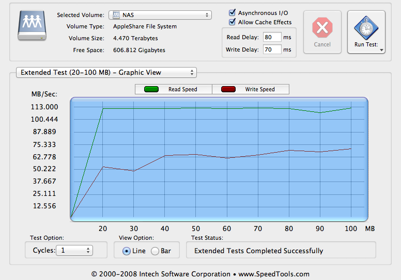Click the Read Delay input field

[271, 37]
